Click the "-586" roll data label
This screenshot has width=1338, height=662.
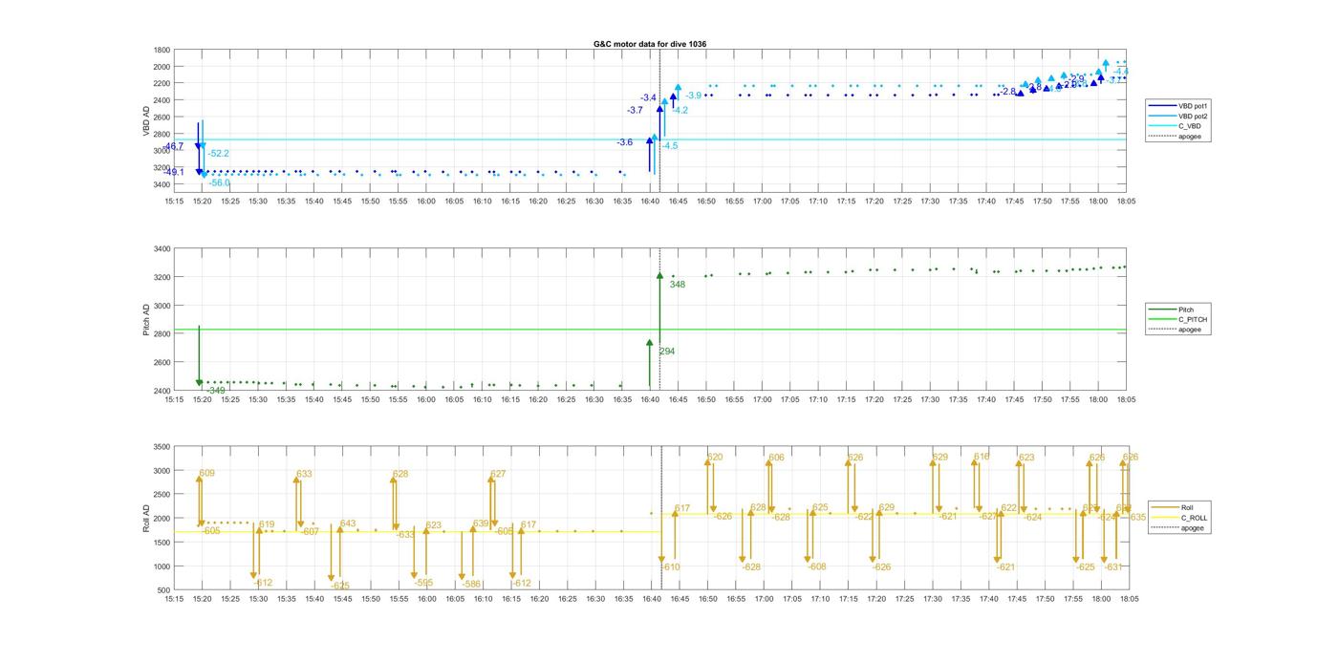point(470,584)
